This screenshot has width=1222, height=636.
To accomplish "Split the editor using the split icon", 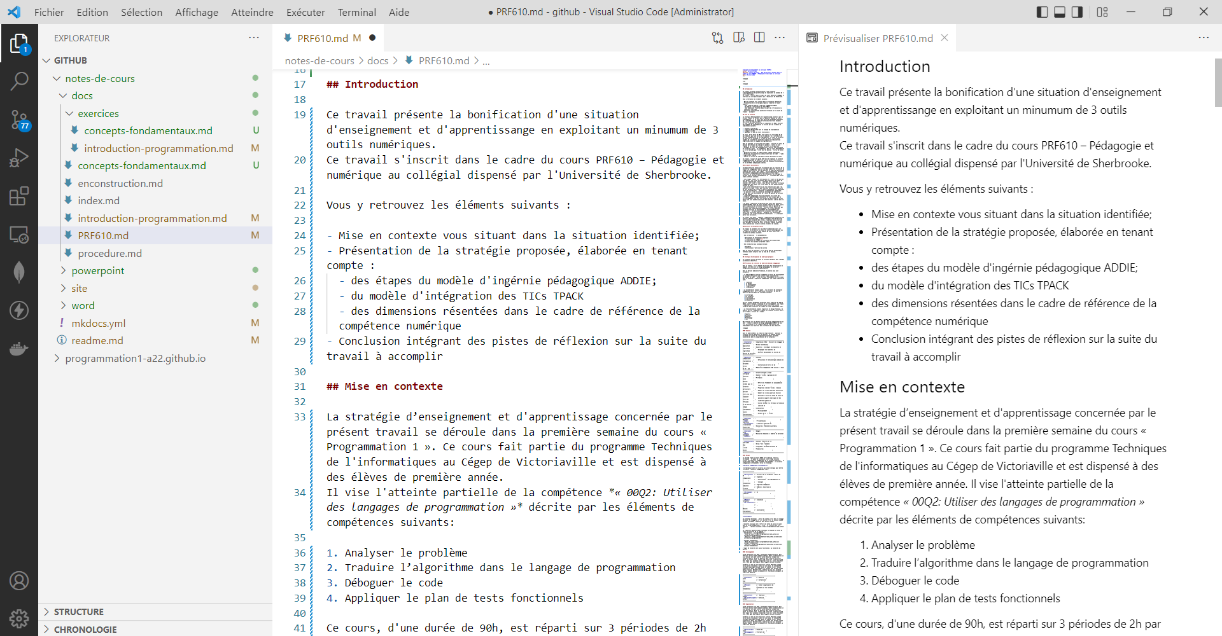I will point(759,38).
